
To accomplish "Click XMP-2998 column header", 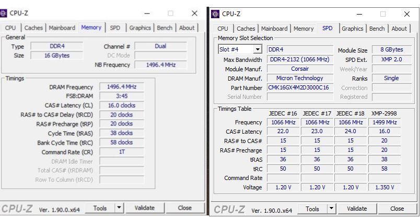I will (x=384, y=113).
